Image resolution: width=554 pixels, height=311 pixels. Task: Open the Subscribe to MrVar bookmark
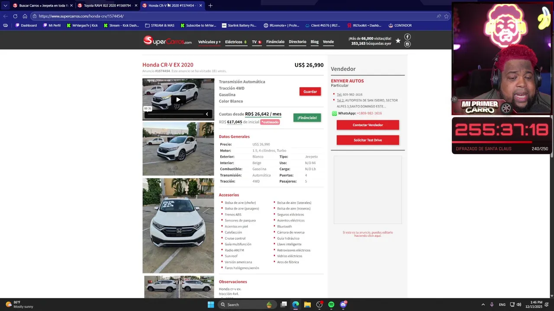click(x=197, y=25)
